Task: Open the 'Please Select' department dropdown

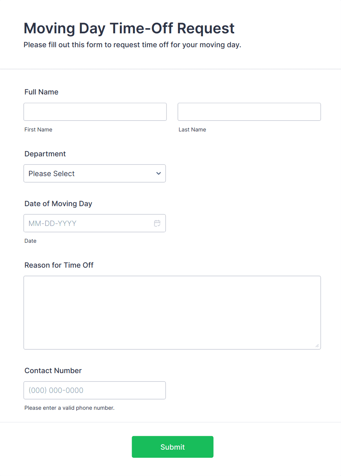Action: [88, 174]
